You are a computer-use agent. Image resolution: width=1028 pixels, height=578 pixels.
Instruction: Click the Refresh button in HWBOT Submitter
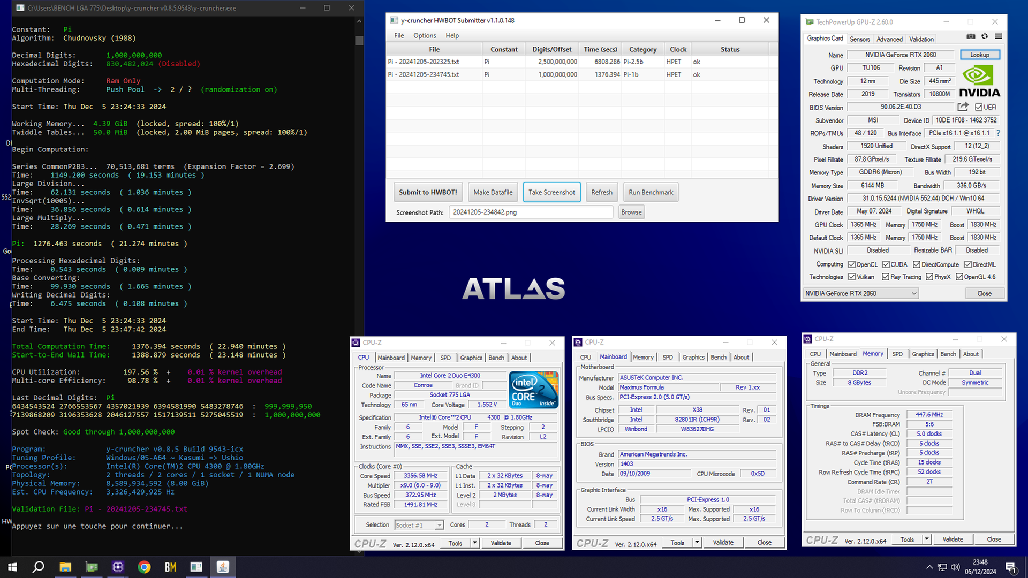point(602,192)
